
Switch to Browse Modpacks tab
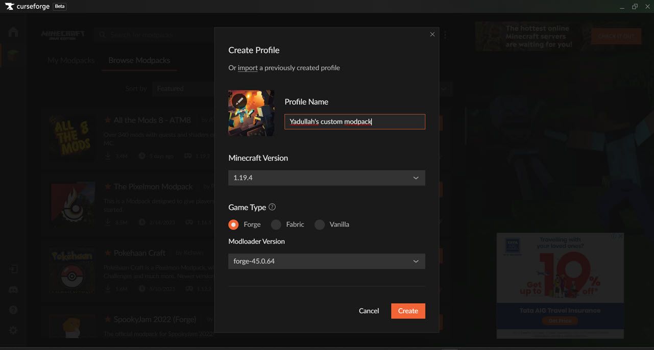(139, 60)
